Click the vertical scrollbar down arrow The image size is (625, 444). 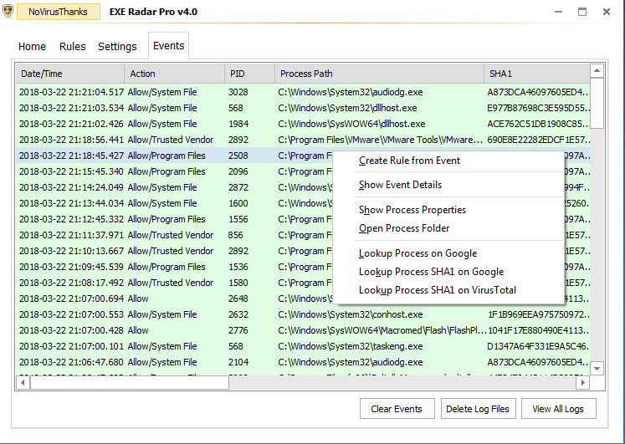(x=597, y=369)
